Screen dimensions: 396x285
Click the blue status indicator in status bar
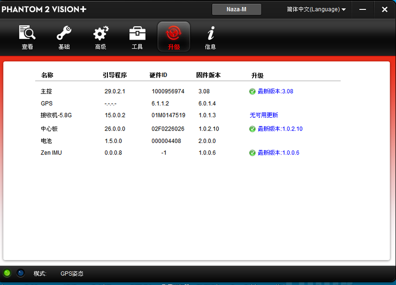click(20, 273)
